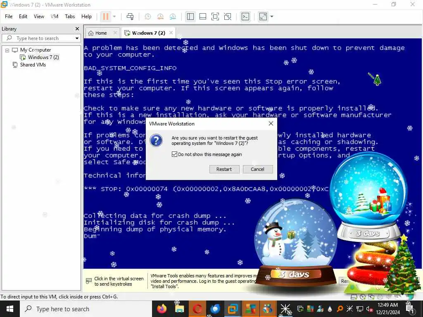Click the CD/DVD drive status bar indicator
The width and height of the screenshot is (423, 317).
(x=363, y=297)
